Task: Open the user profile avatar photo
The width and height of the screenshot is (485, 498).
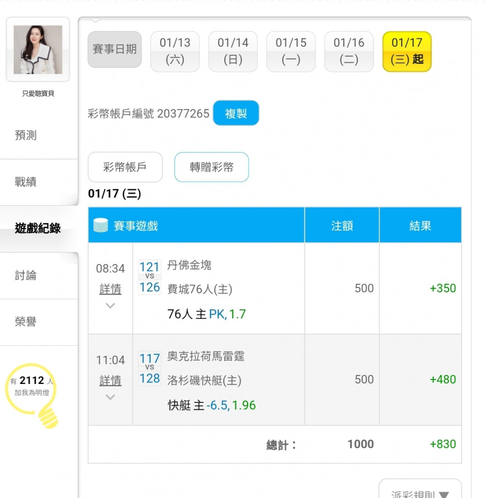Action: coord(38,49)
